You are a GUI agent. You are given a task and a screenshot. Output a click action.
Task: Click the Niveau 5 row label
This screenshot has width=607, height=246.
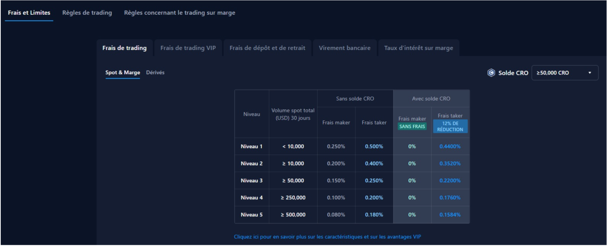tap(252, 215)
